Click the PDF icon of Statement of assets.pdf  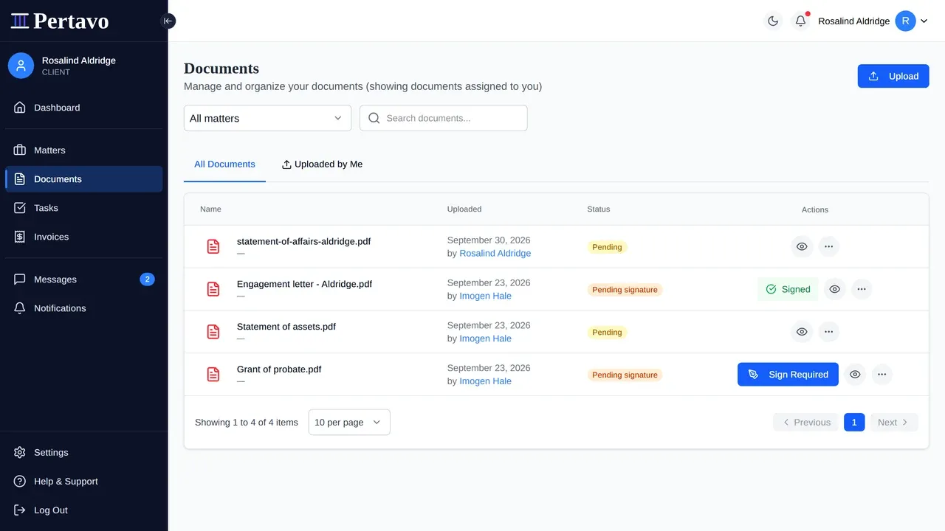click(x=213, y=332)
